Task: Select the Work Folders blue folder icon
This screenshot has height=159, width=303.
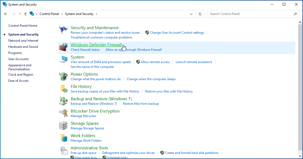Action: point(63,138)
